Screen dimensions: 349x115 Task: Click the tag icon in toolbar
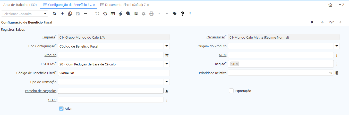[175, 14]
